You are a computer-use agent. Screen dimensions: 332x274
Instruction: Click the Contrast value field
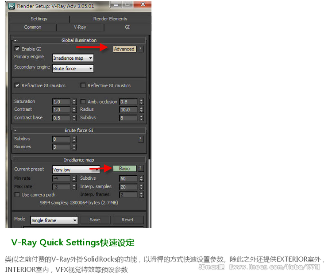(61, 110)
